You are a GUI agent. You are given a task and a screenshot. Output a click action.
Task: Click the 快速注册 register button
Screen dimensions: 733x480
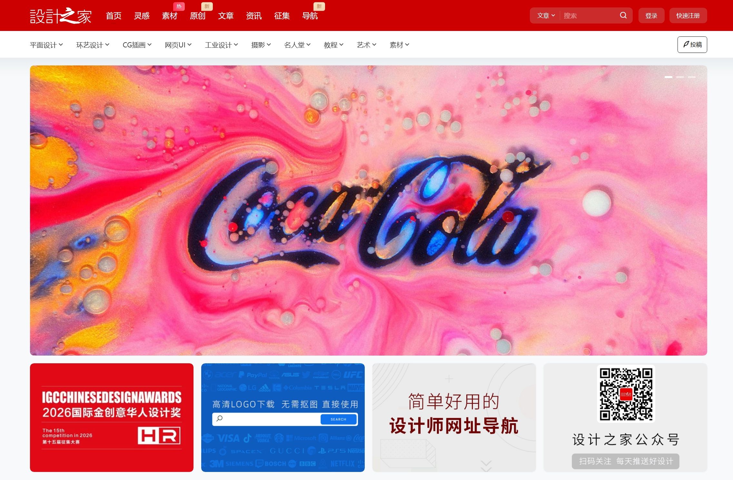[x=688, y=15]
